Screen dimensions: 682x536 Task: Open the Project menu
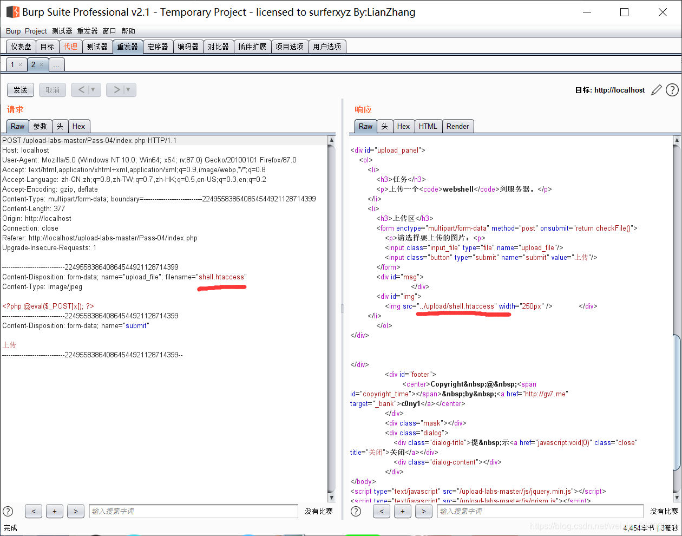(x=36, y=31)
